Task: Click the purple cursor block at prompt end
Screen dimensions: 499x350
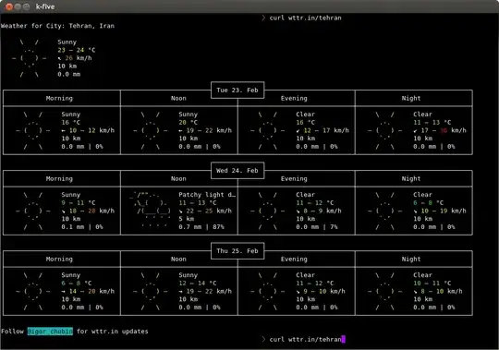Action: 344,340
